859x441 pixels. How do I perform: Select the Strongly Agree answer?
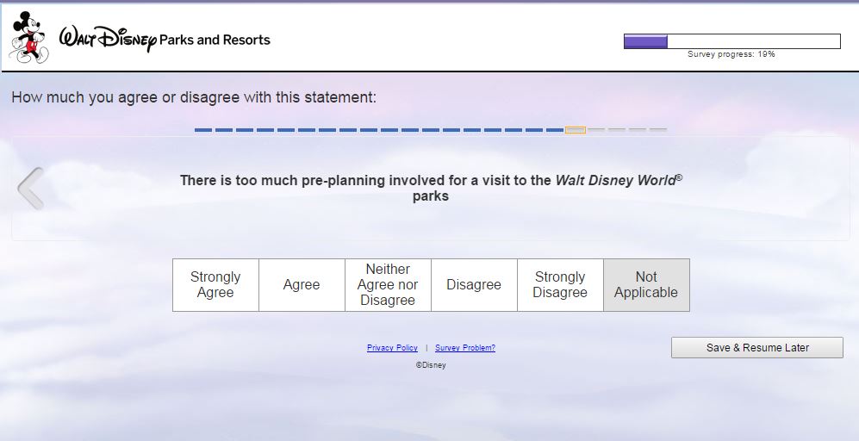coord(215,285)
